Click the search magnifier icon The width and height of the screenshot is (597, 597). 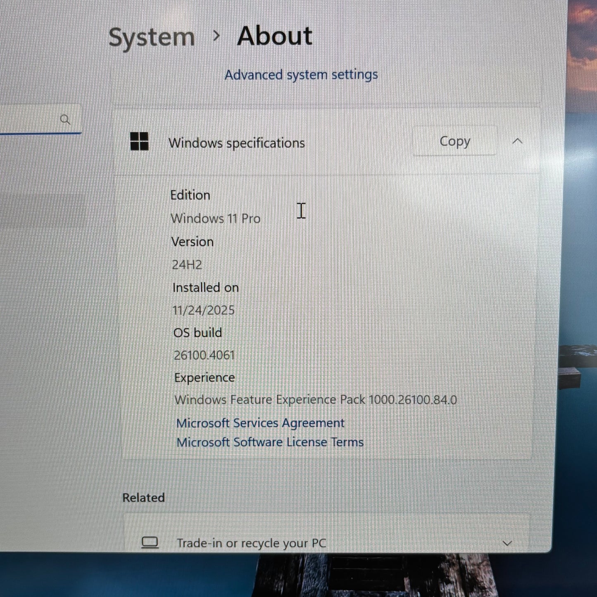pyautogui.click(x=65, y=120)
